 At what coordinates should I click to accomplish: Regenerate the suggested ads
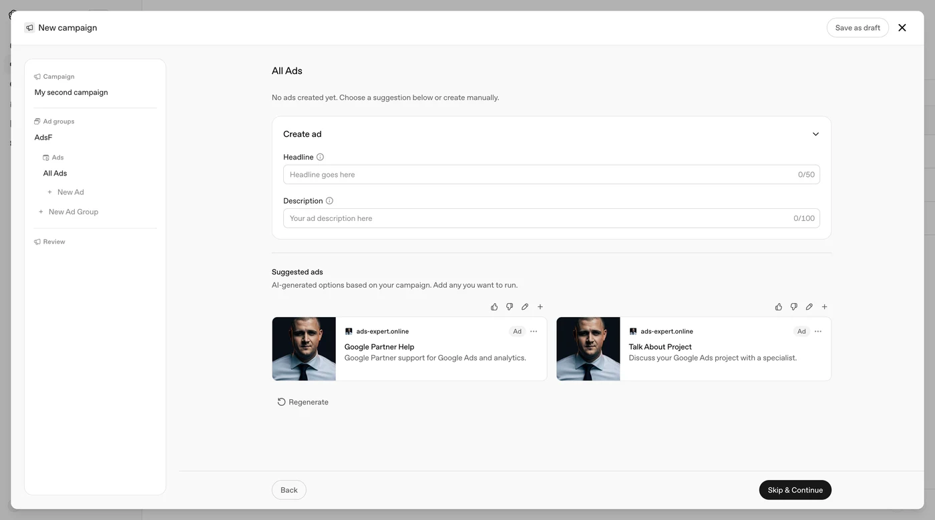point(303,403)
